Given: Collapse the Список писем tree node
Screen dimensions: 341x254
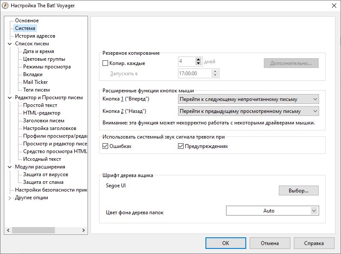Looking at the screenshot, I should pos(9,44).
